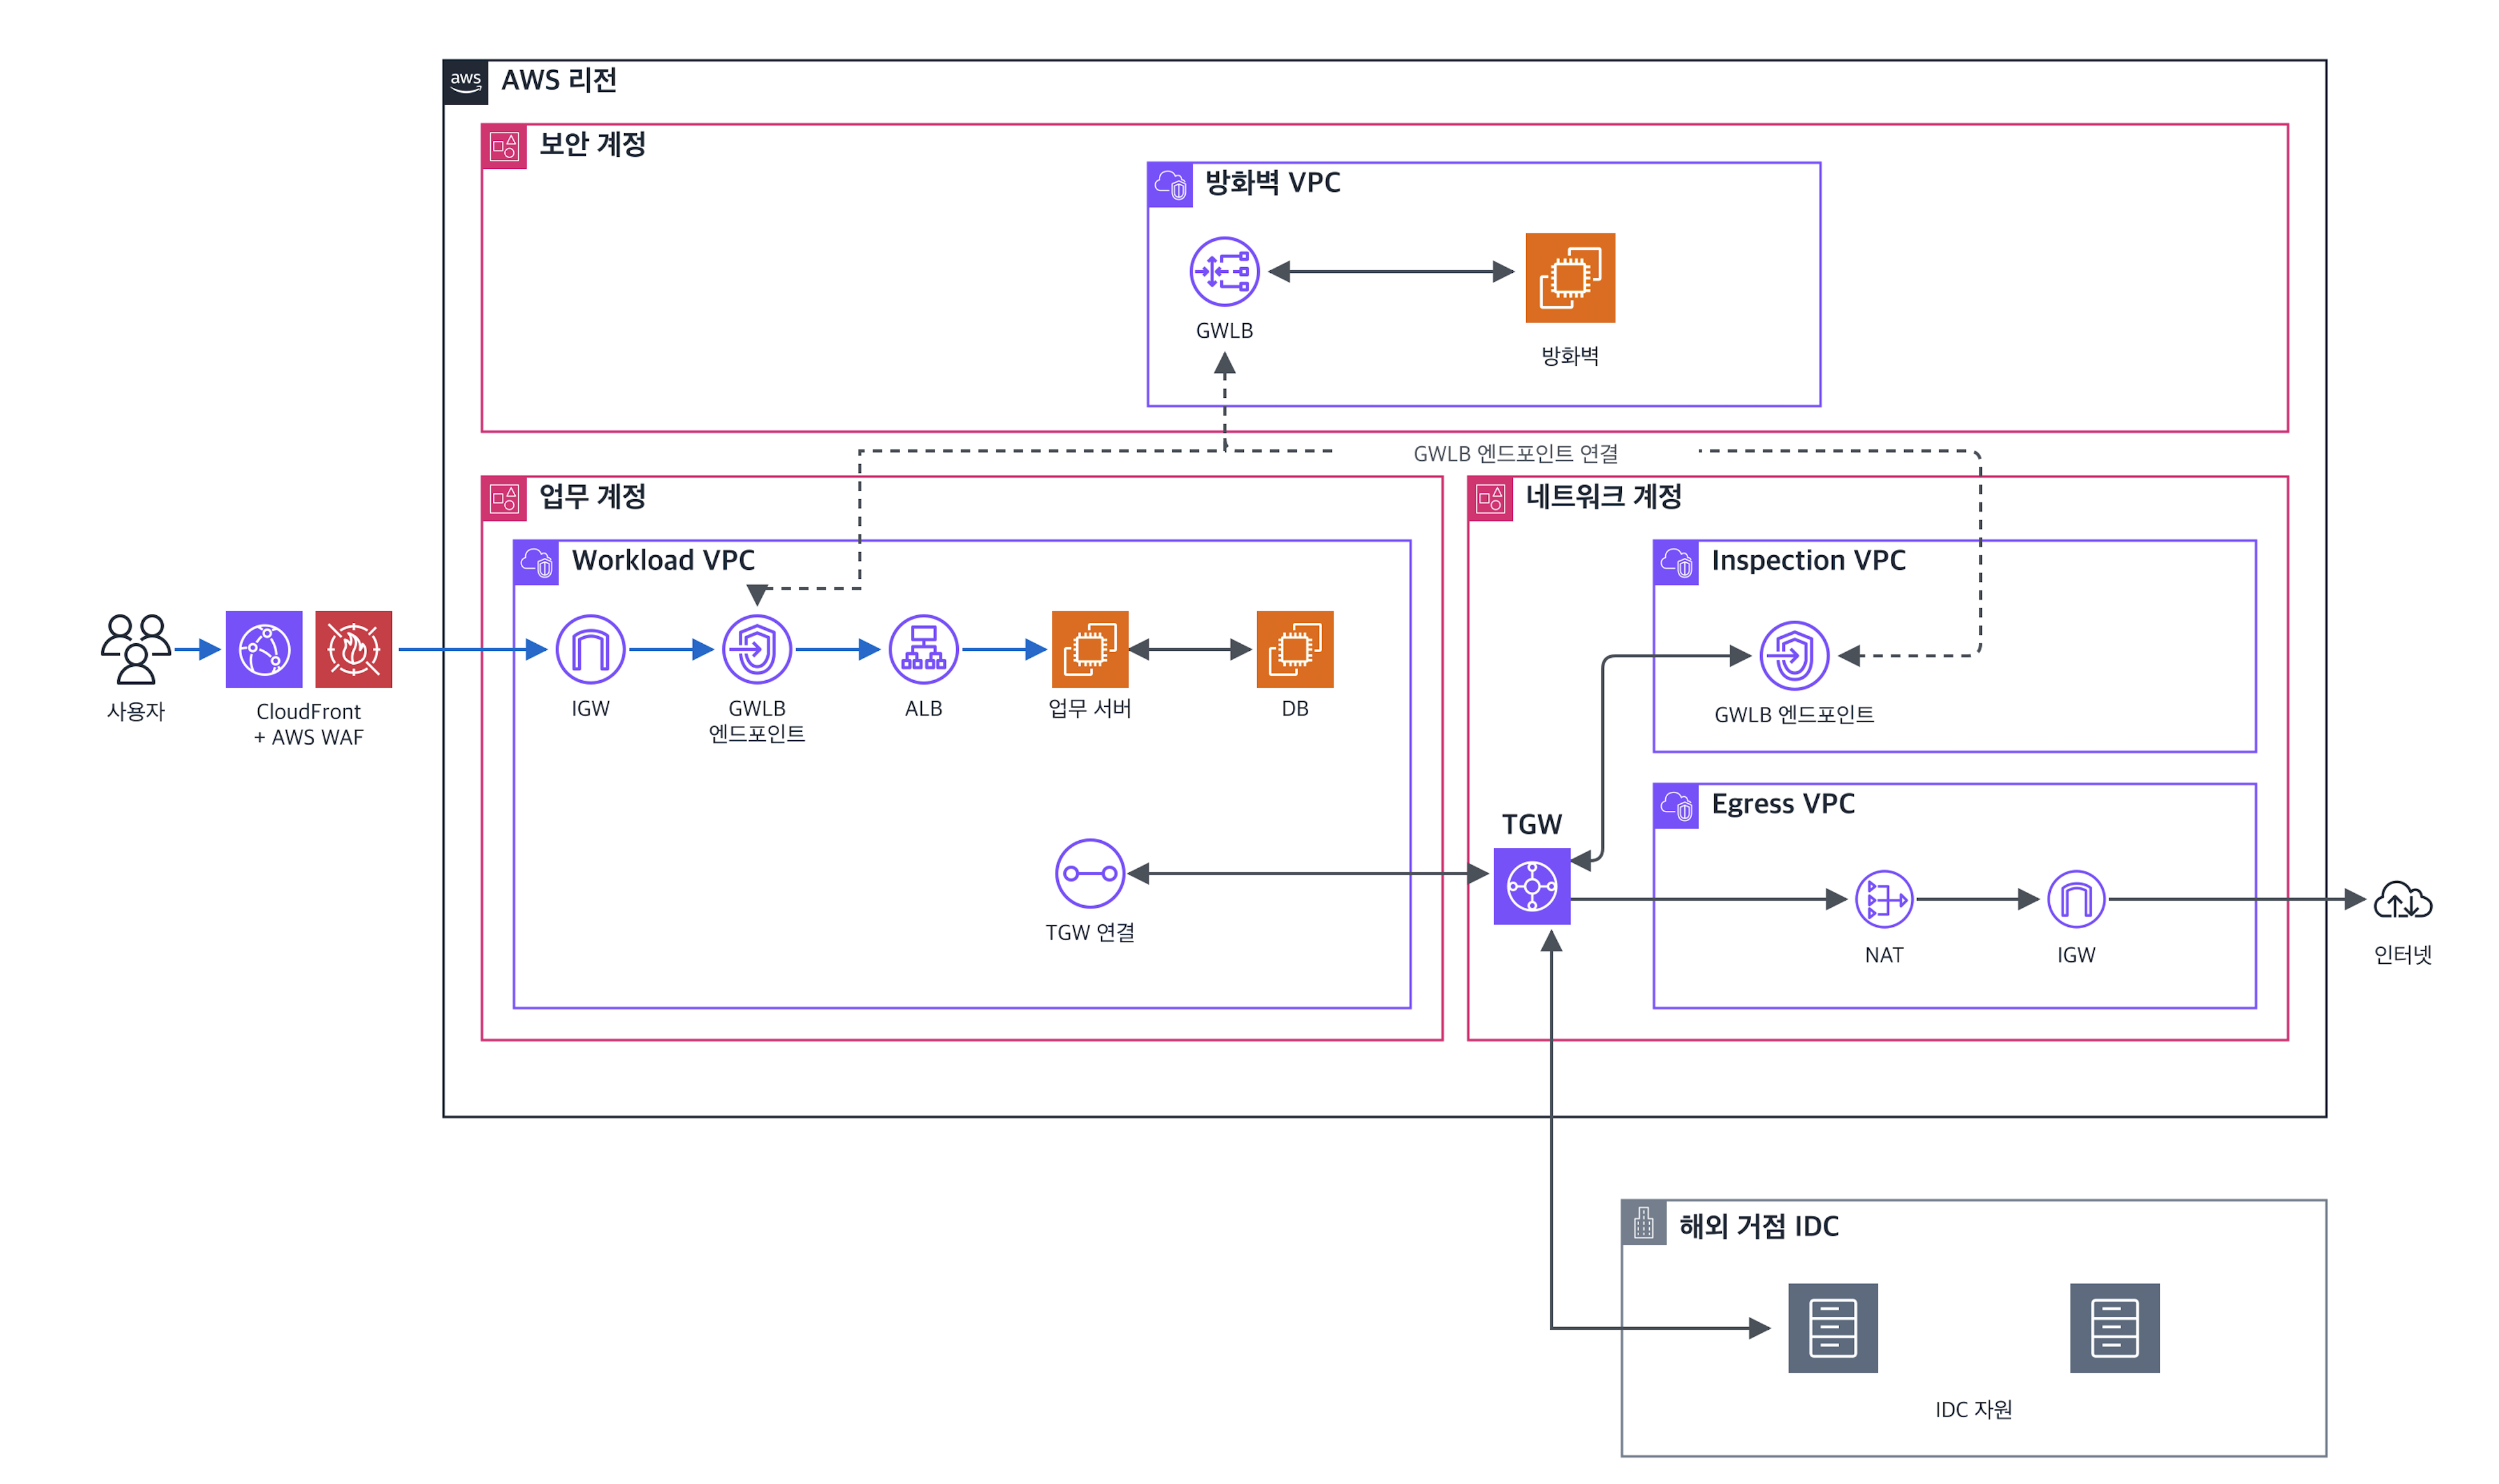Select the TGW 연결 attachment icon
2499x1484 pixels.
(1090, 873)
